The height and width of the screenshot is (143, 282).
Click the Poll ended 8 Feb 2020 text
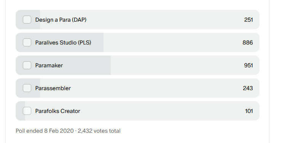[x=45, y=131]
